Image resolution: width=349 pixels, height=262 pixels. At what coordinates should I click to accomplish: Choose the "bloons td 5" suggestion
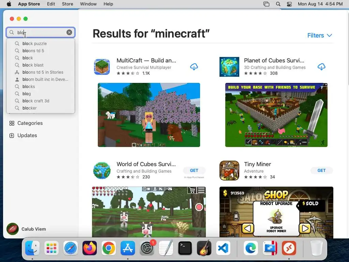click(41, 50)
